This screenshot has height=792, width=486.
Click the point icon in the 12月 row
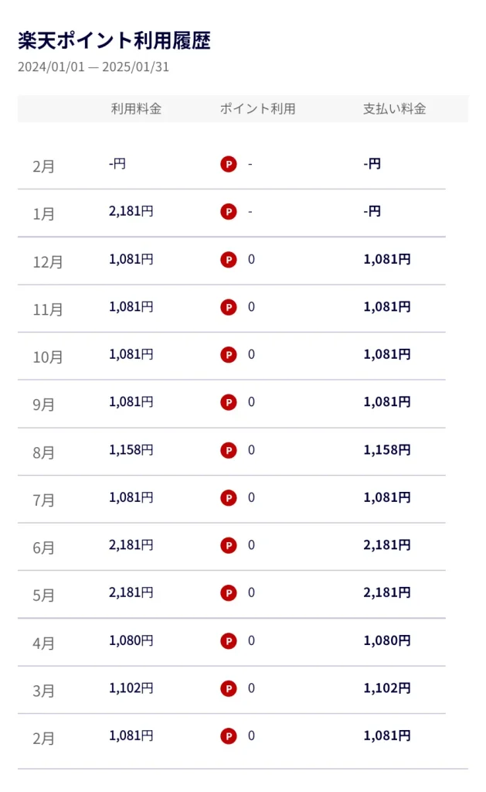(x=229, y=260)
